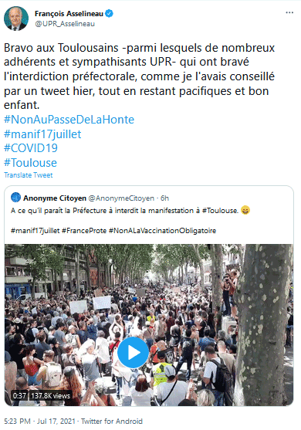
Task: Open the three-dot more options menu
Action: pos(289,12)
